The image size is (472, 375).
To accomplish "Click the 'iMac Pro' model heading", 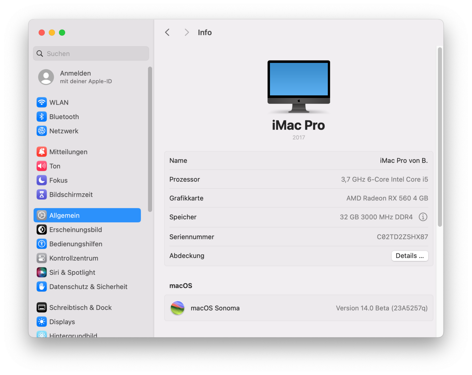I will point(298,125).
